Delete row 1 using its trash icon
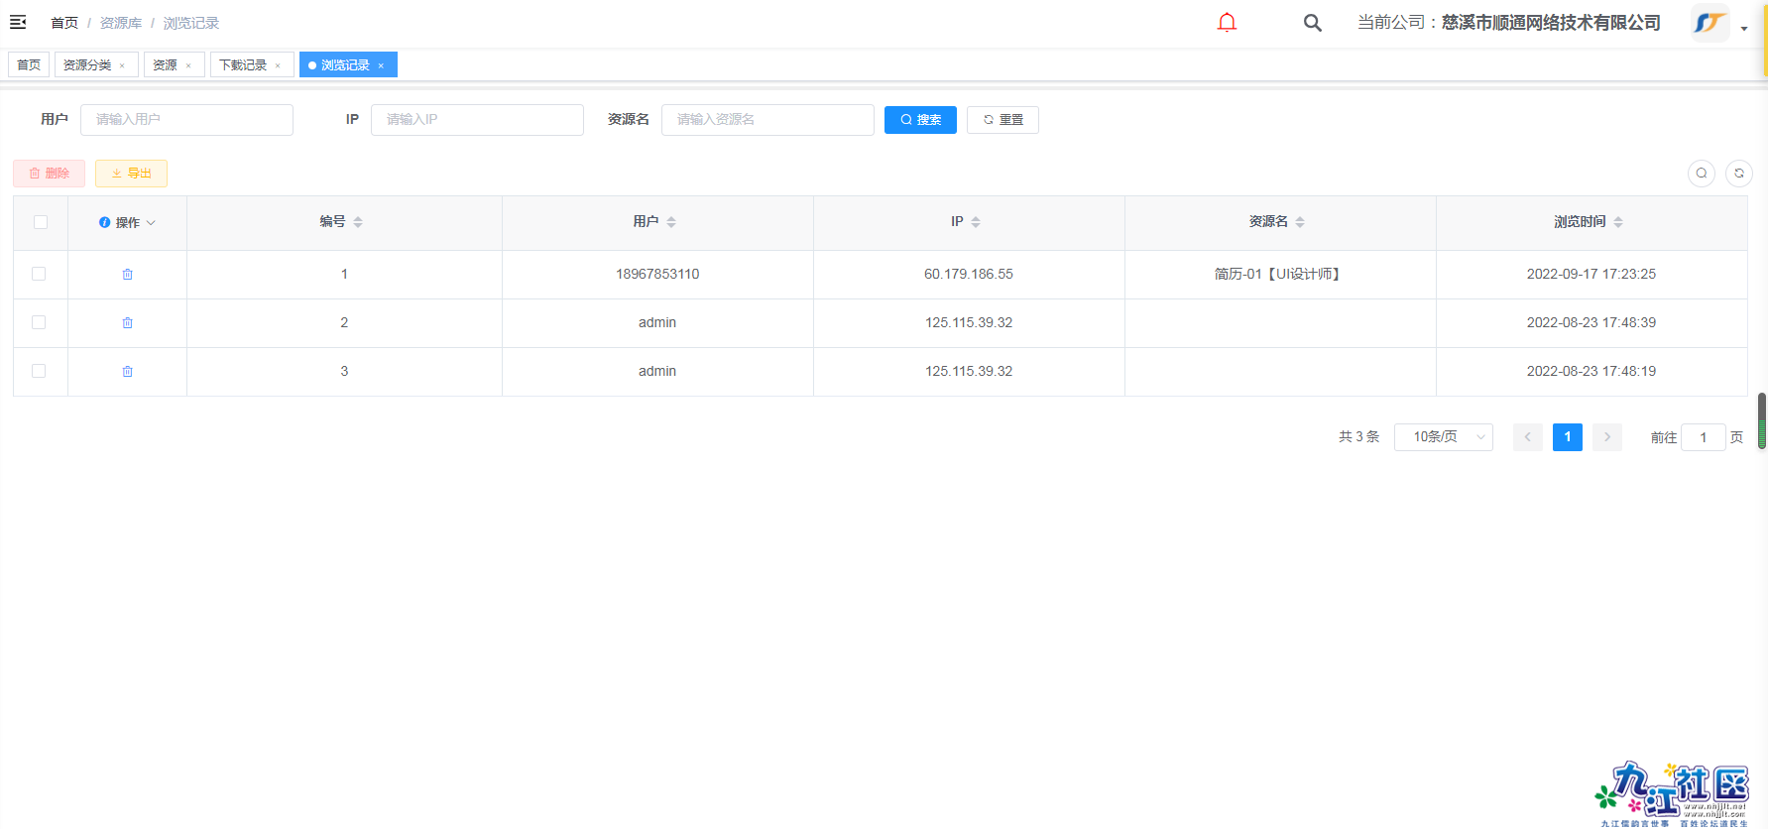1768x829 pixels. pyautogui.click(x=127, y=275)
